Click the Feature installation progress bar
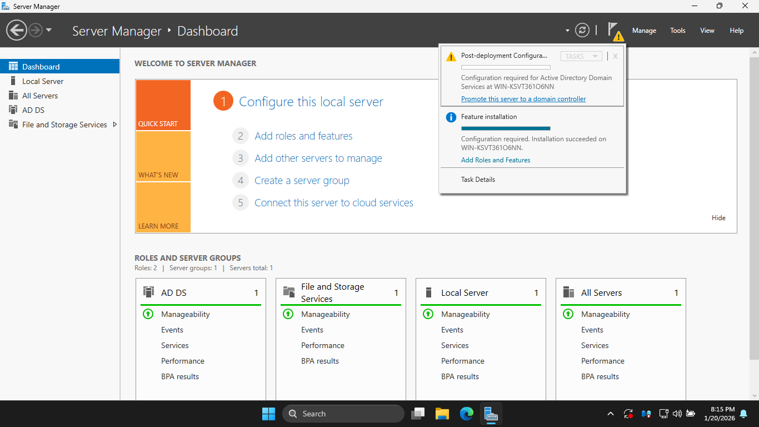 click(506, 128)
